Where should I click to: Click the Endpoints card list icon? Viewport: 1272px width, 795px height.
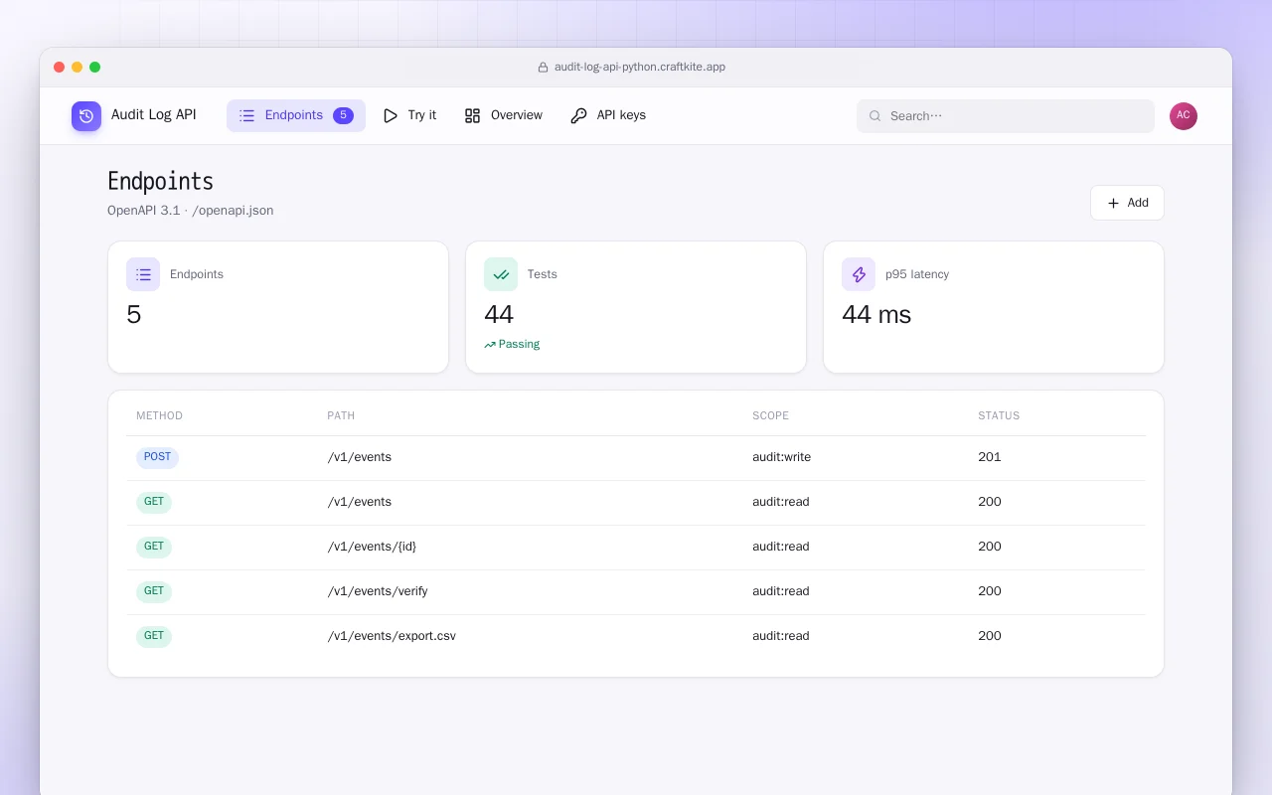pos(143,274)
